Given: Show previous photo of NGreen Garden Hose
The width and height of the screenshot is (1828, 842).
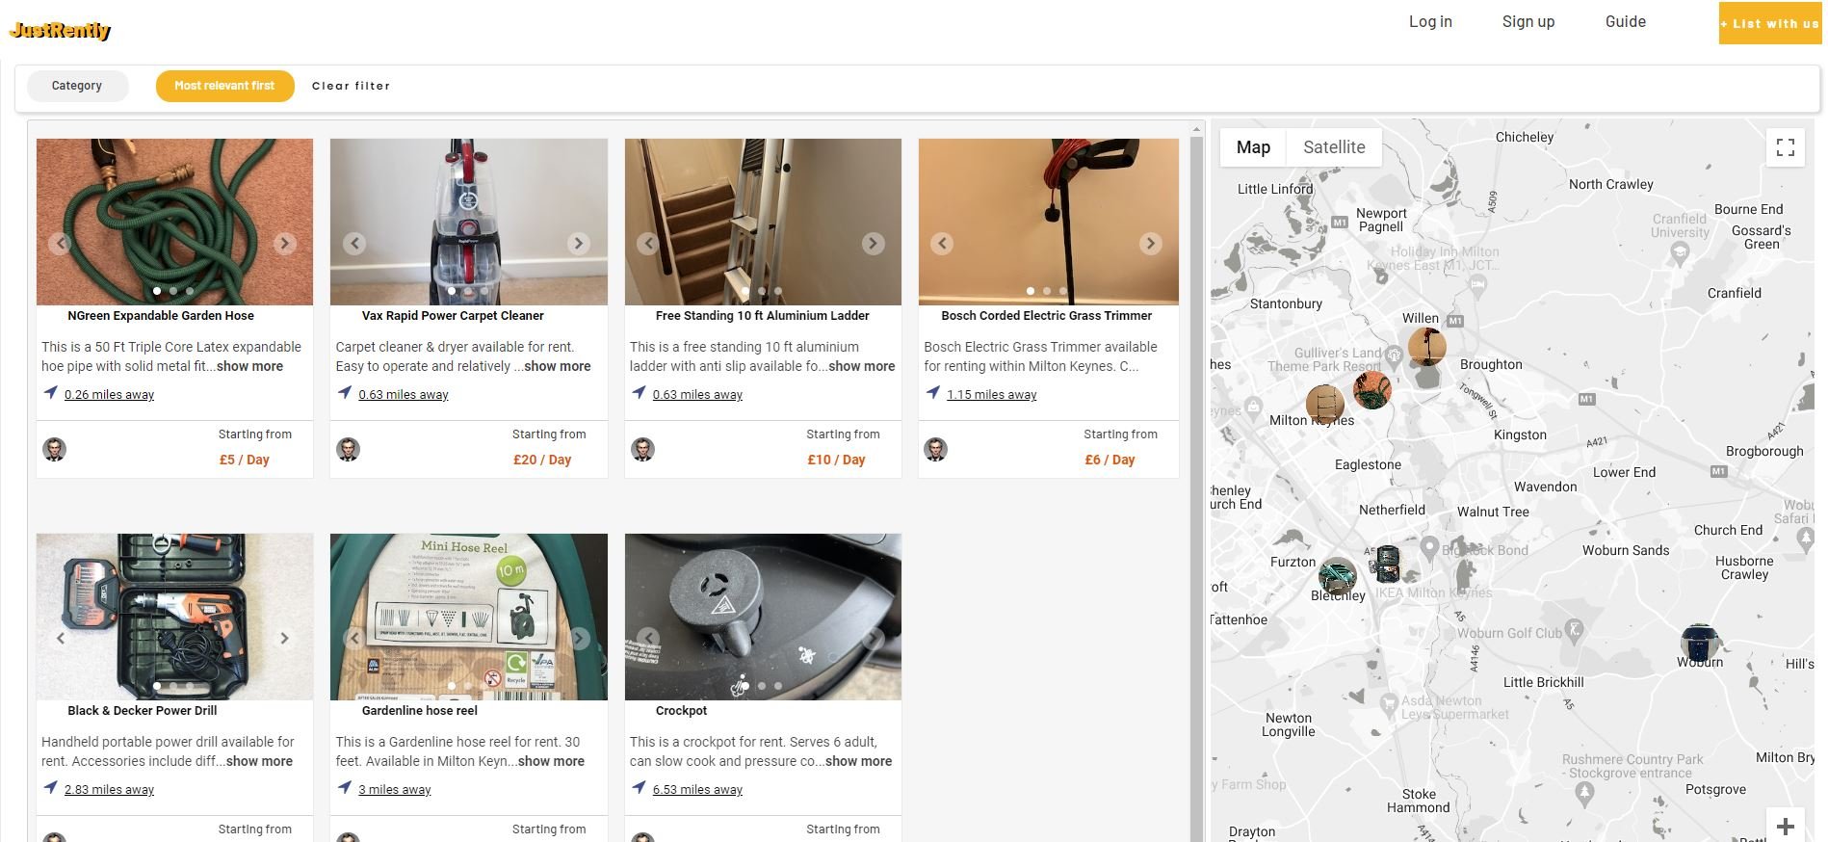Looking at the screenshot, I should click(60, 243).
